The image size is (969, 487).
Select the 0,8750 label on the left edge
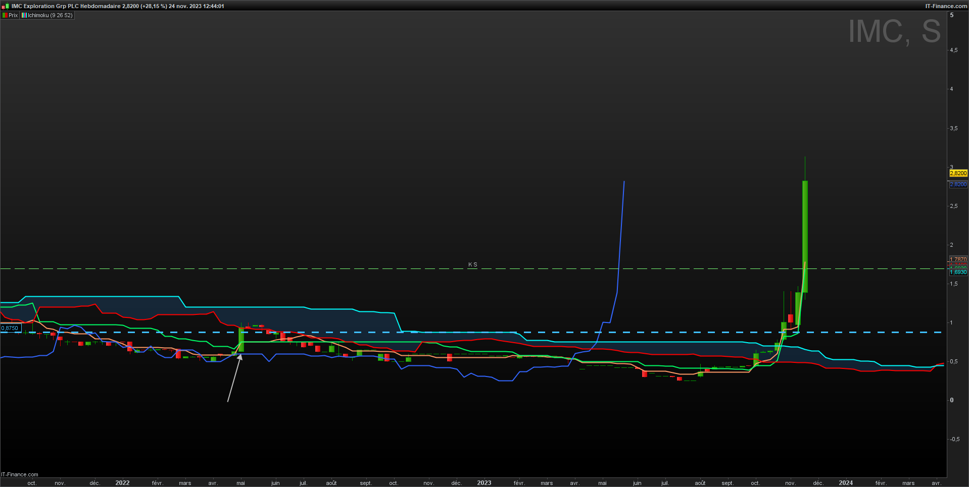coord(10,328)
